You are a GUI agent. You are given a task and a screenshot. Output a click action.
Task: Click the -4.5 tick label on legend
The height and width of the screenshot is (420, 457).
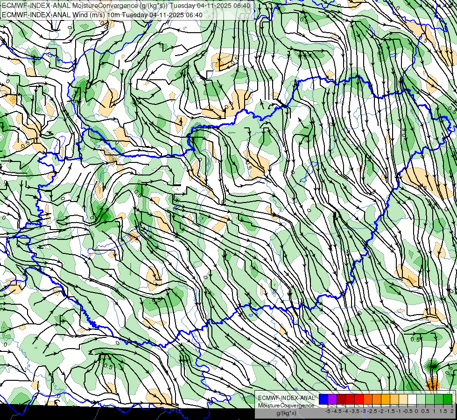[x=337, y=411]
